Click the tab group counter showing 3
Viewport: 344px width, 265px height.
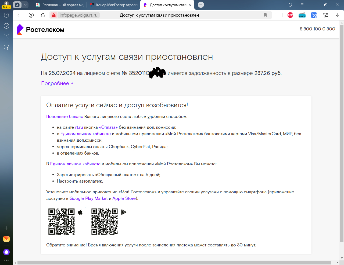pyautogui.click(x=17, y=5)
